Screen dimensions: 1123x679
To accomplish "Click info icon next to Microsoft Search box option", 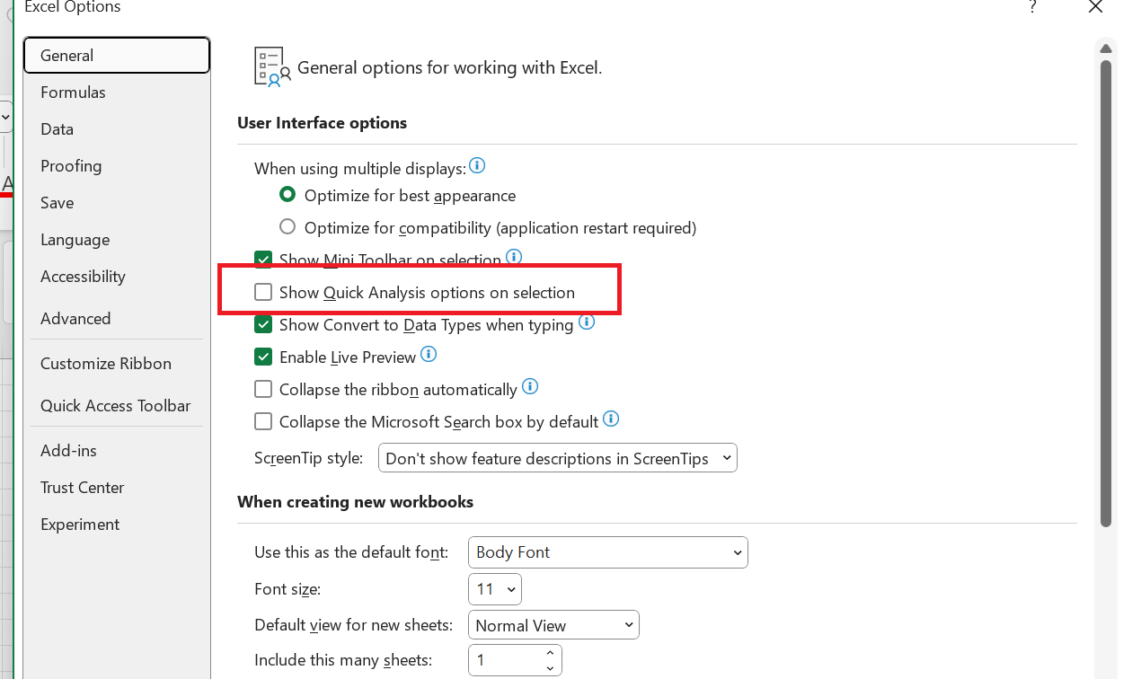I will [611, 419].
